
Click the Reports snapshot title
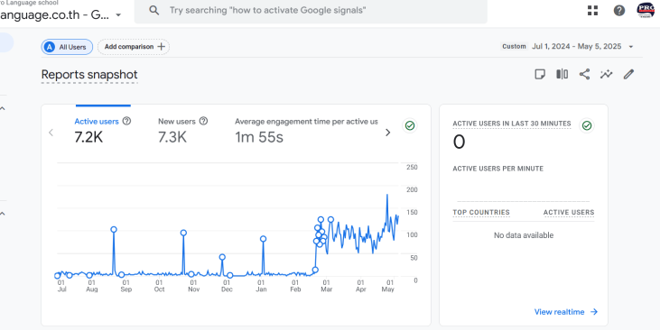[x=89, y=75]
